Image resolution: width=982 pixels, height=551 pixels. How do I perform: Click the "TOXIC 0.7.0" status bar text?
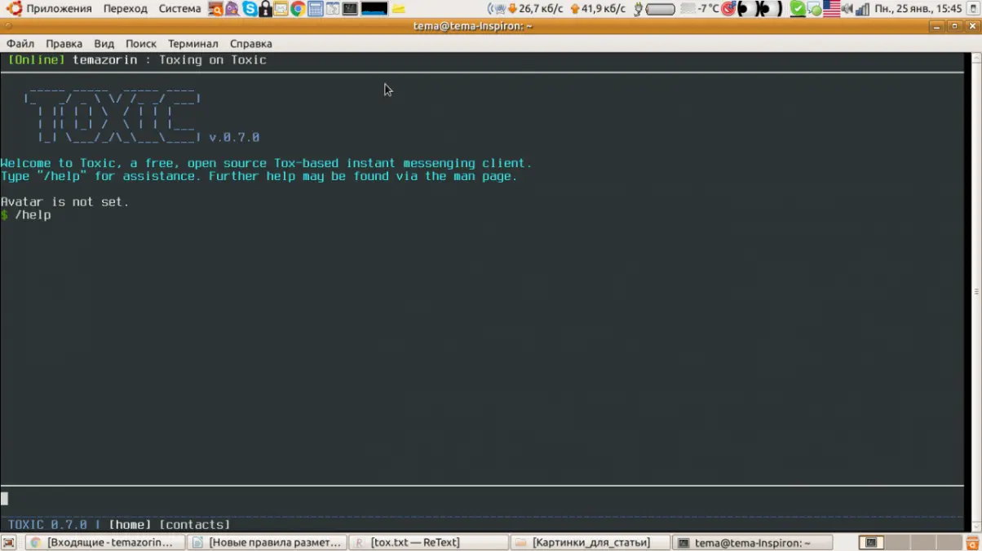[x=47, y=525]
